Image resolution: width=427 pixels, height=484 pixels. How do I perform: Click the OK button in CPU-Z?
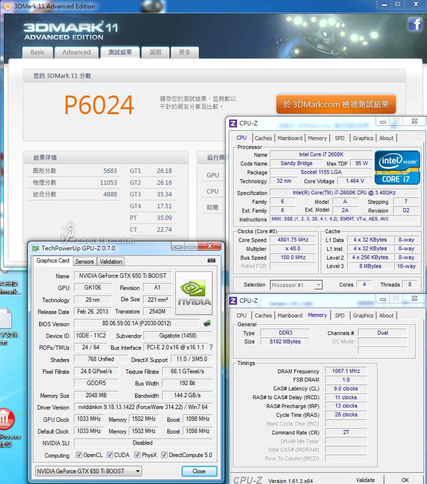[x=405, y=480]
